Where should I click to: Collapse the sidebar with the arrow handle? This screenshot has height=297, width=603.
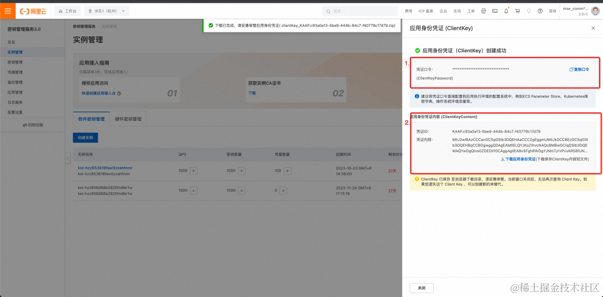tap(68, 158)
